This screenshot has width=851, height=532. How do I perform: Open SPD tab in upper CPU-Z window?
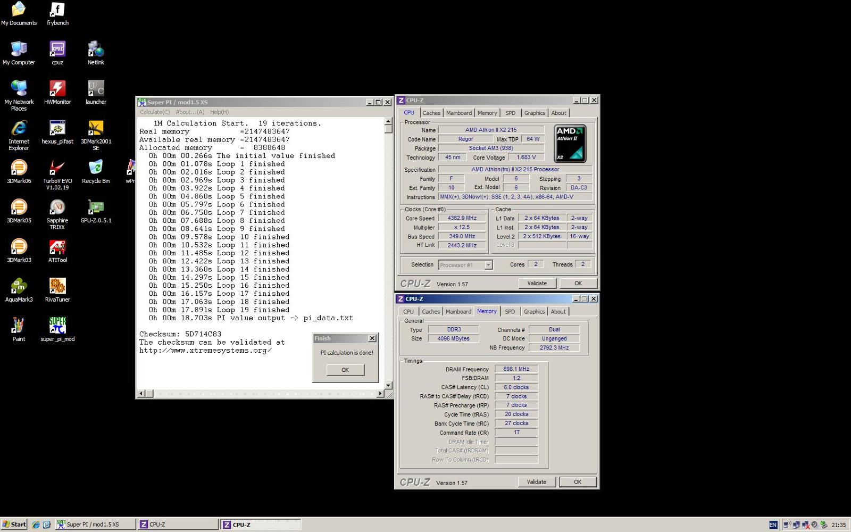(510, 113)
